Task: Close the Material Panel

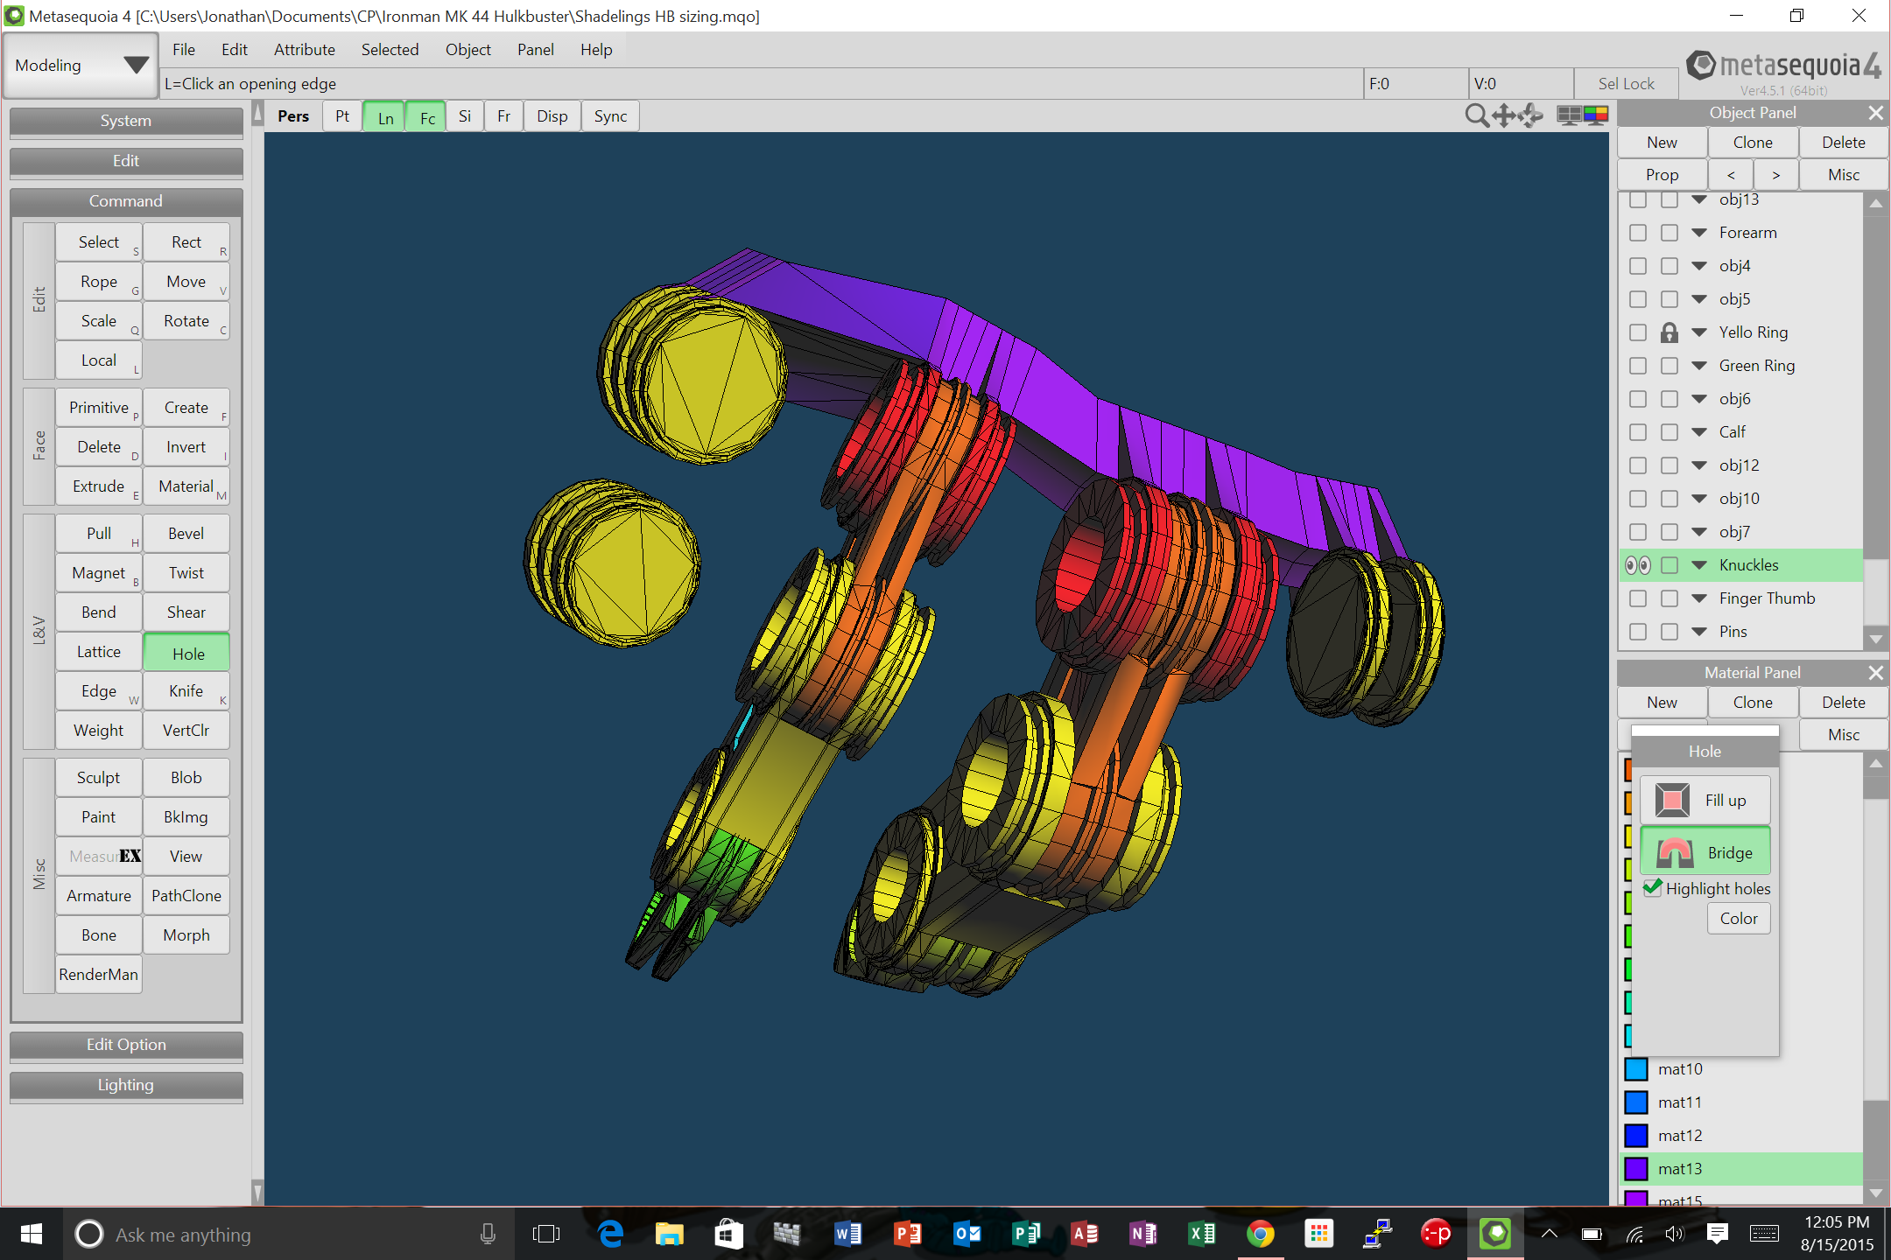Action: pyautogui.click(x=1875, y=673)
